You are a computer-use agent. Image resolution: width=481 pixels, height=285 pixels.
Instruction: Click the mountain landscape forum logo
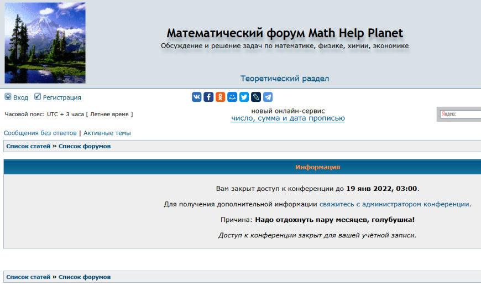coord(45,43)
